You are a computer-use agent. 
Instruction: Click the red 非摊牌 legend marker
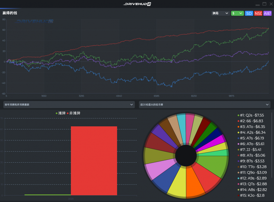68,113
